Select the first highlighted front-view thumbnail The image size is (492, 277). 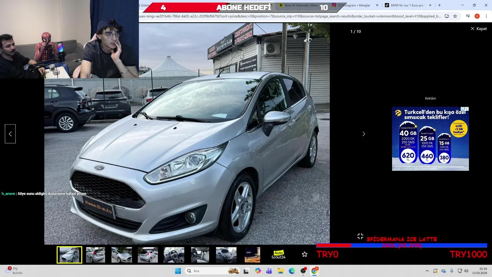[70, 255]
